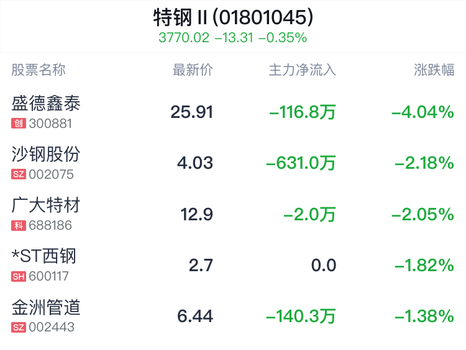Screen dimensions: 466x350
Task: Click index value 3770.02 line
Action: [x=233, y=38]
